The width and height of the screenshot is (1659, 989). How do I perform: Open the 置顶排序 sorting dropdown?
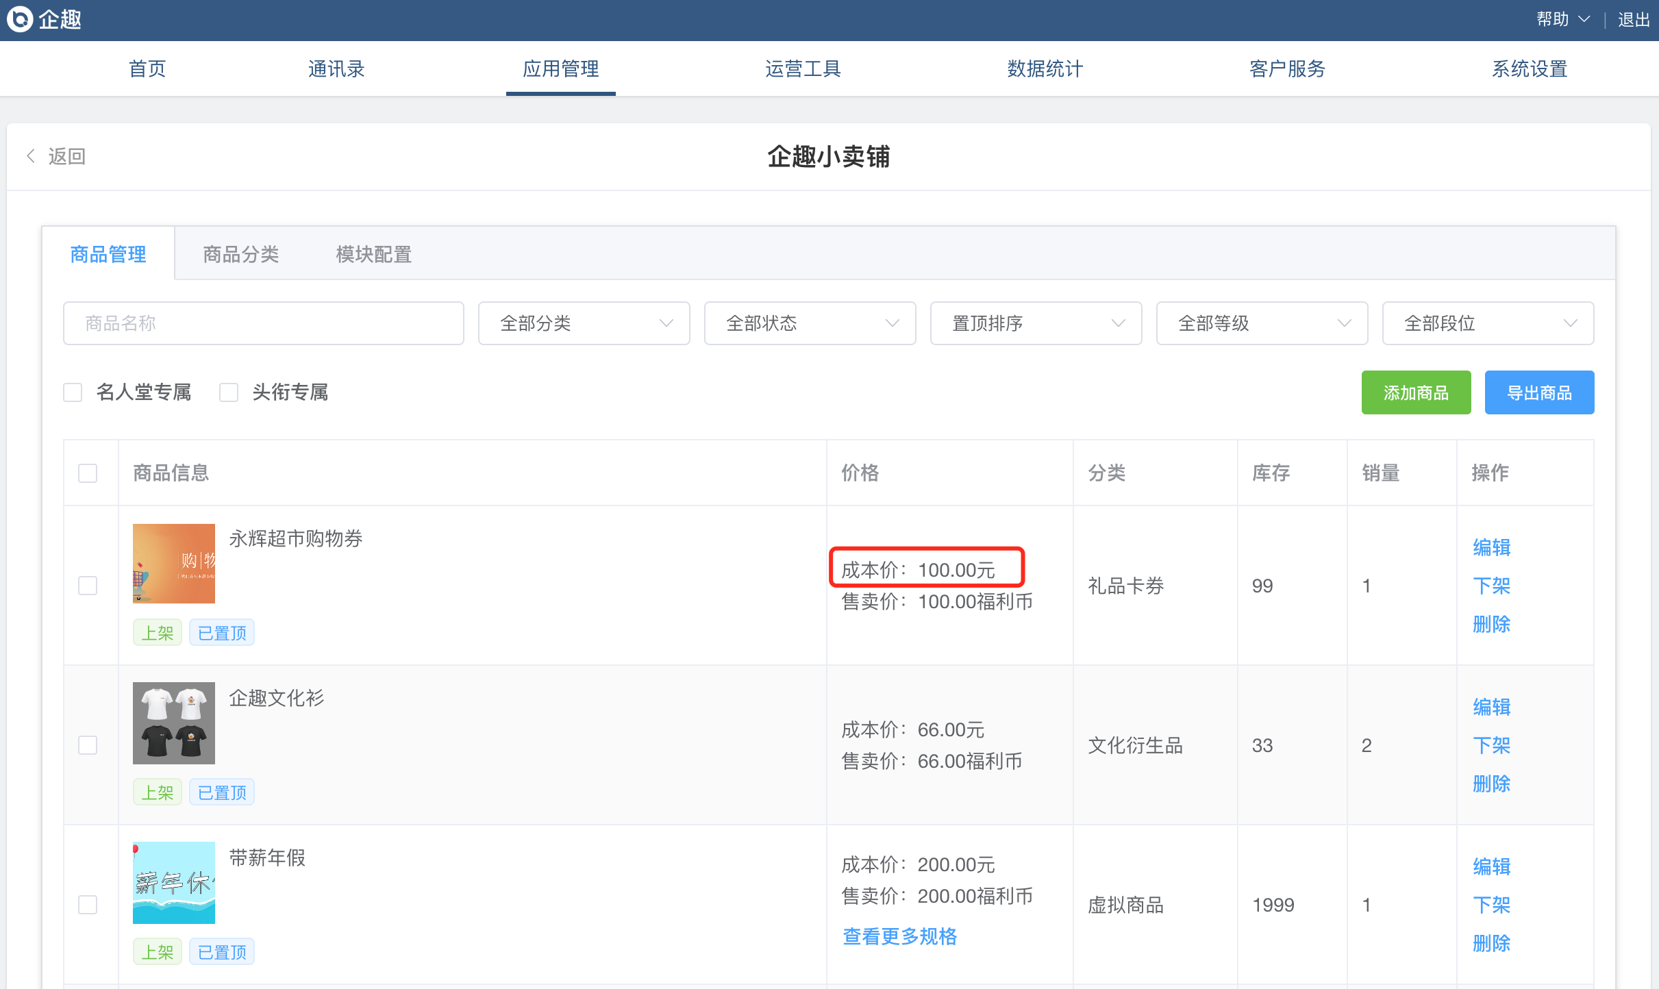(1036, 323)
